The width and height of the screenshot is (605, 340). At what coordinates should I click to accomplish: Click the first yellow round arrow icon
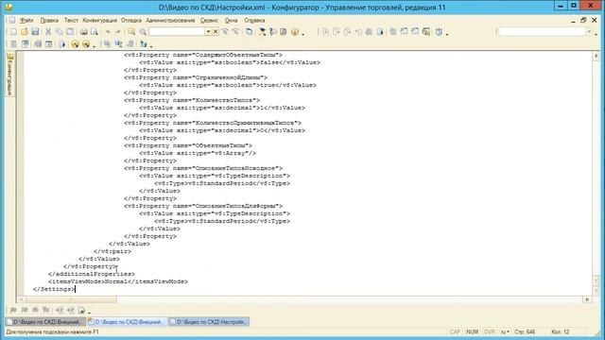pyautogui.click(x=75, y=44)
